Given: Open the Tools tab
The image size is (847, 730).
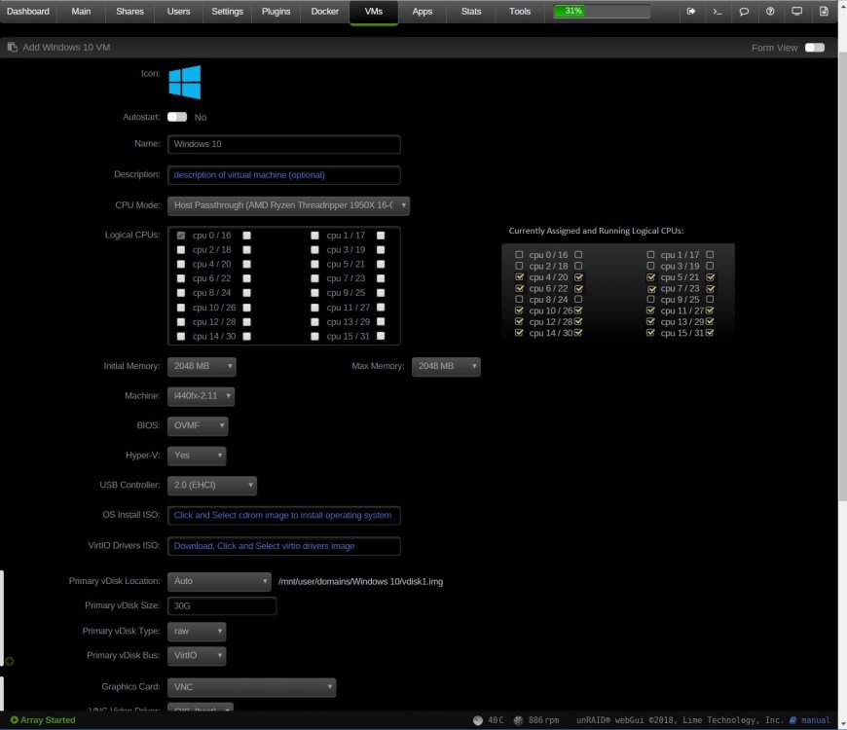Looking at the screenshot, I should pos(520,12).
